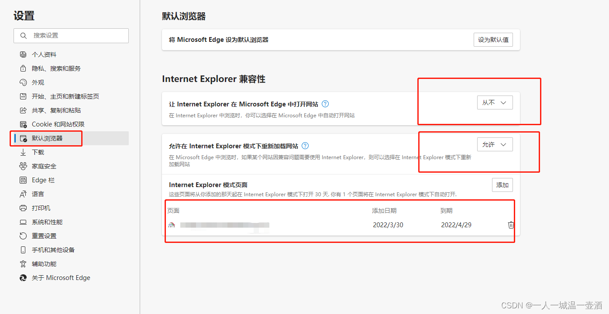Image resolution: width=609 pixels, height=314 pixels.
Task: Click the help icon beside 允许在 Internet Explorer 模式下重新加载网站
Action: coord(305,146)
